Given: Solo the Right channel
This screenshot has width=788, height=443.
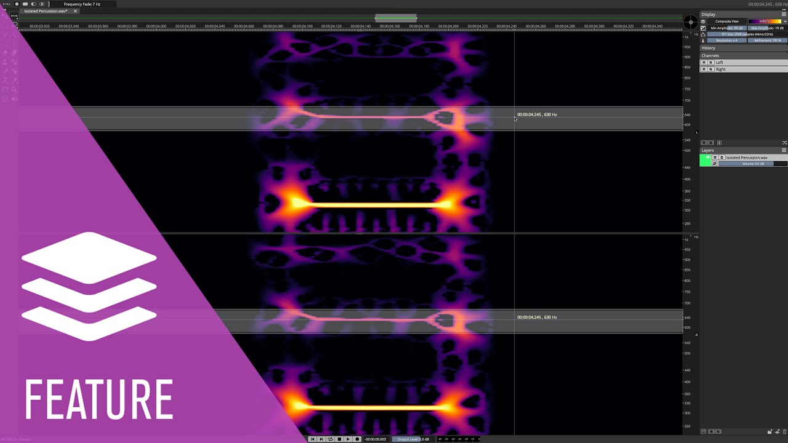Looking at the screenshot, I should click(710, 70).
